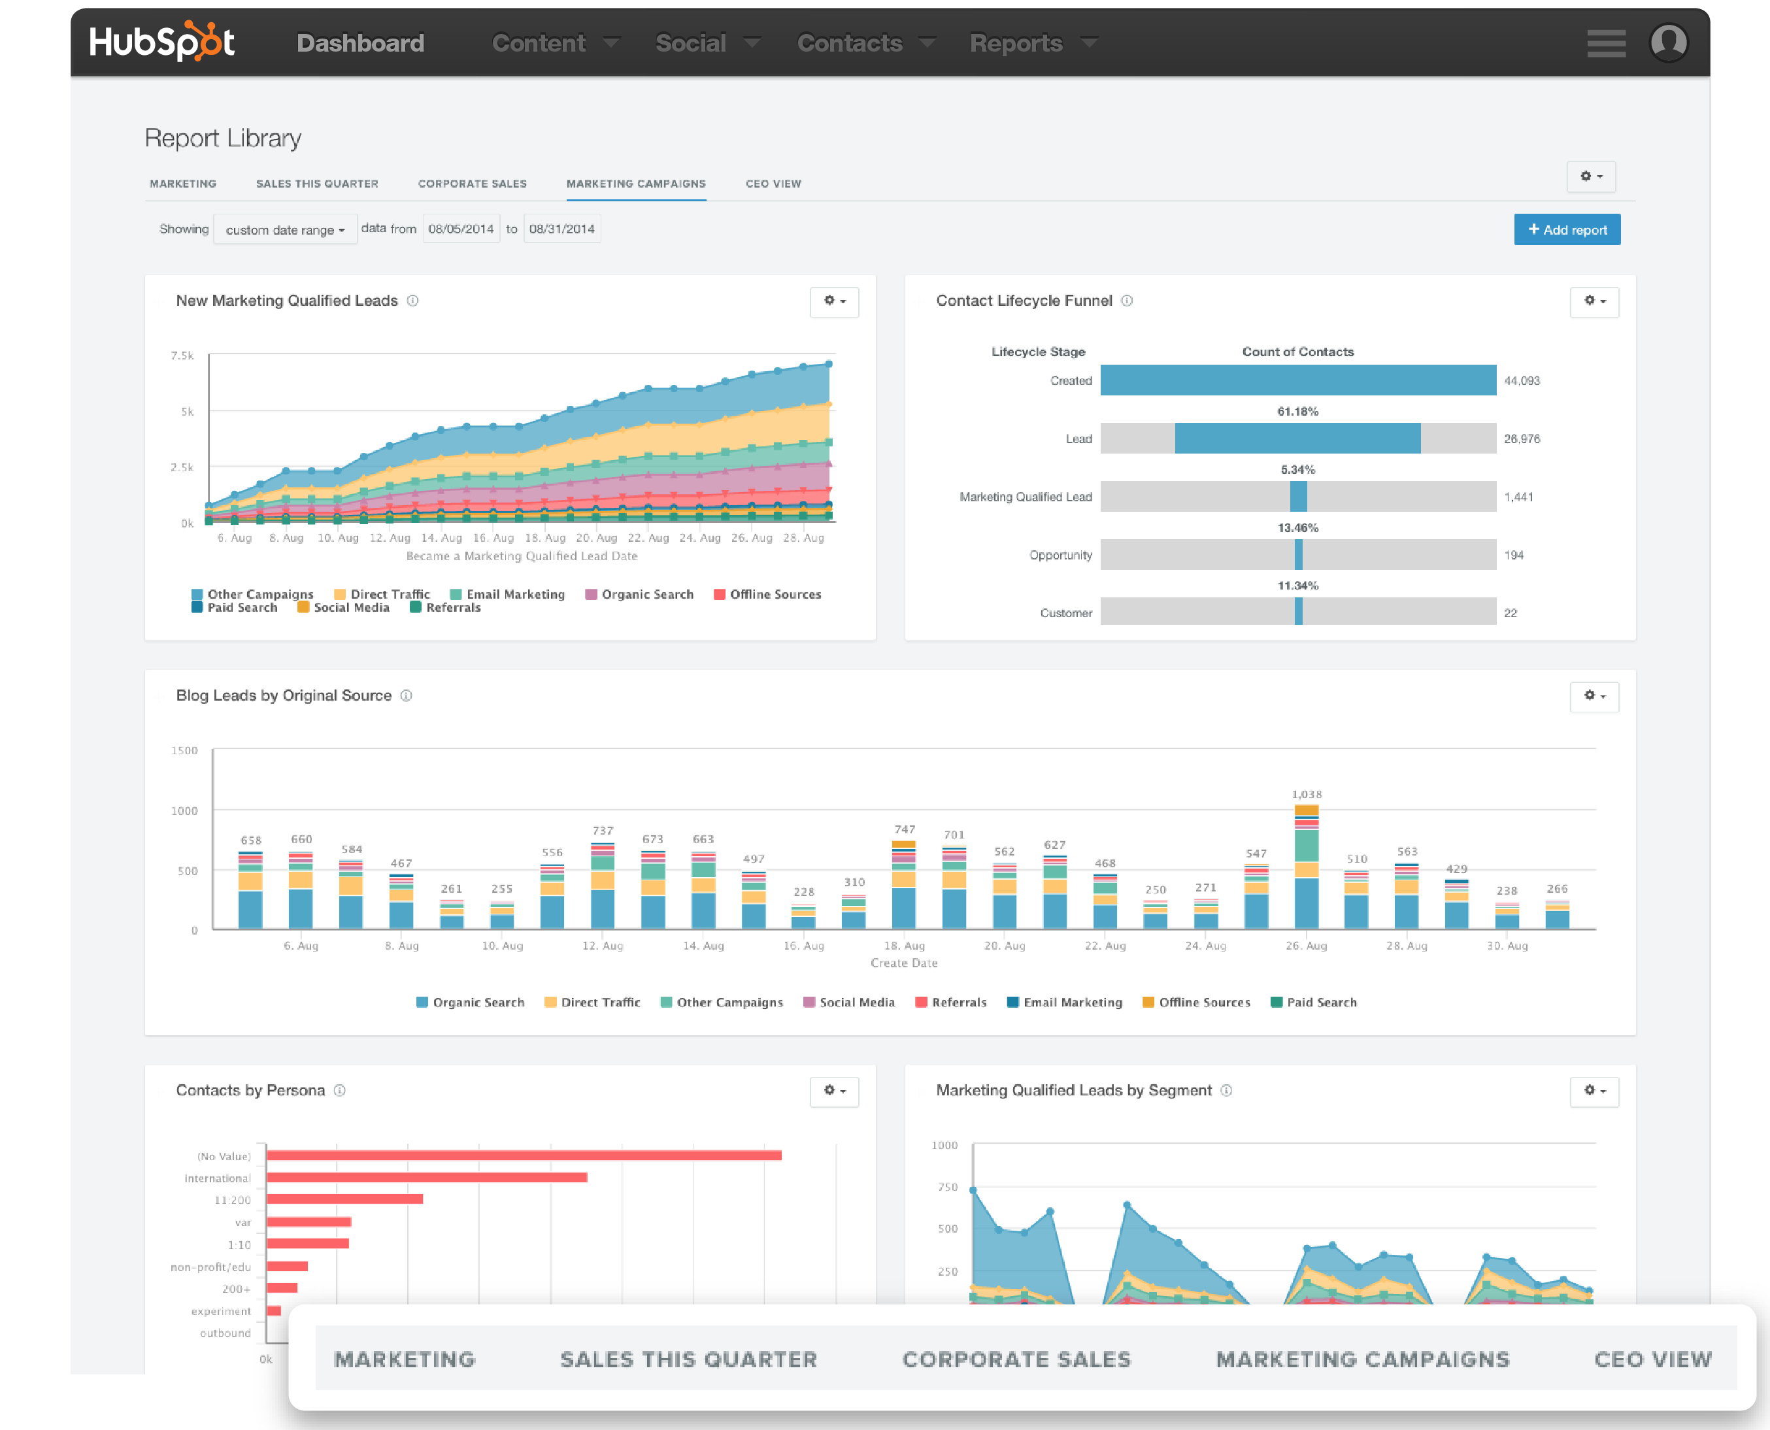Viewport: 1770px width, 1430px height.
Task: Click the custom date range dropdown
Action: (x=284, y=229)
